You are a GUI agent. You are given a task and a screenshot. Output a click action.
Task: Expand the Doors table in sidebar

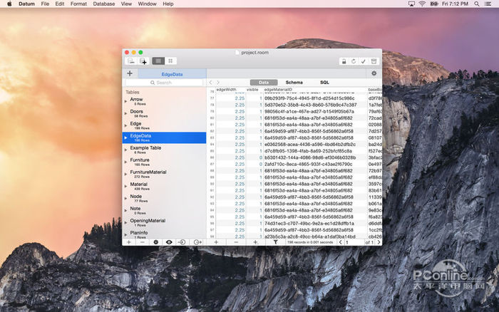point(126,113)
